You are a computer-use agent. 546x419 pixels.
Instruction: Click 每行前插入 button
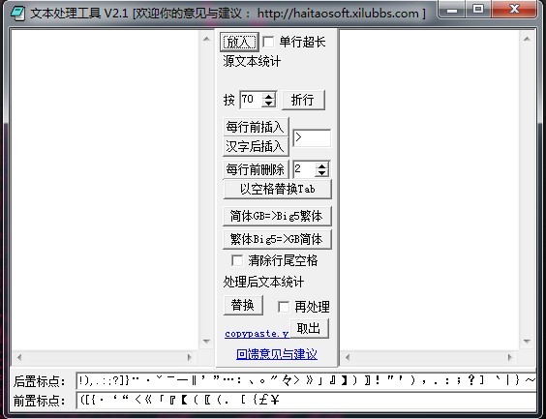[256, 127]
